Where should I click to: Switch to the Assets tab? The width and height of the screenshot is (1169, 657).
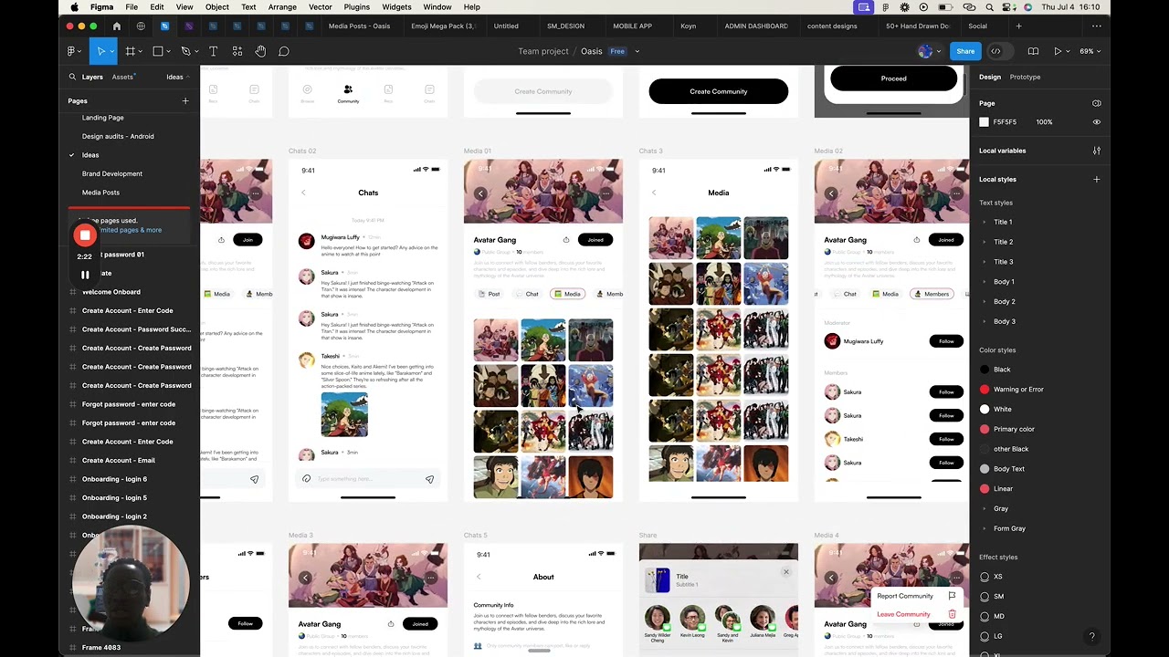(x=122, y=77)
